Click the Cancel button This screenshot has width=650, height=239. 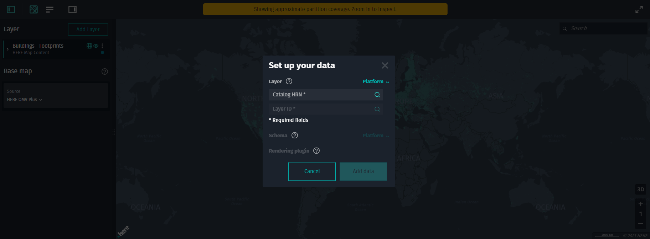312,171
